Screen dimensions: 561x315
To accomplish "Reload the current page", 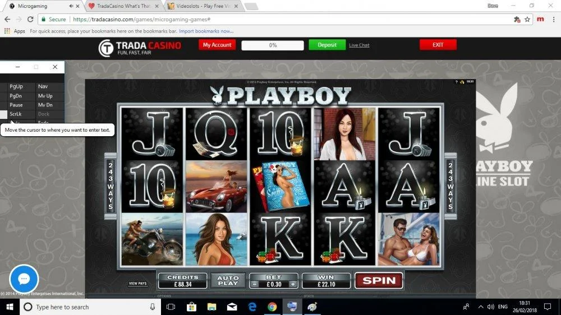I will click(x=30, y=19).
